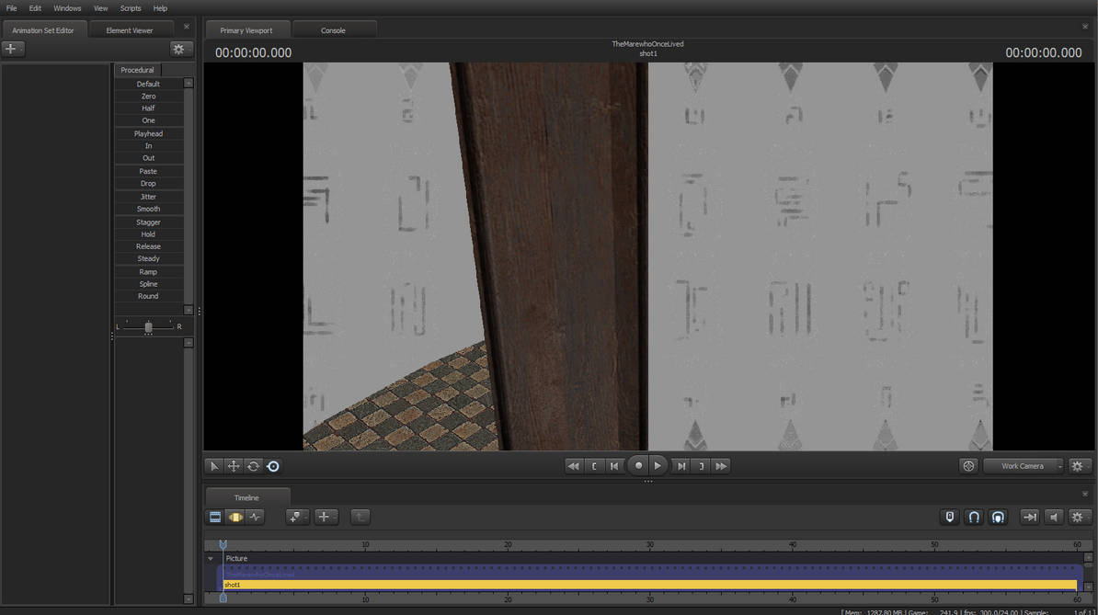Click the left-right balance slider handle
This screenshot has width=1098, height=615.
pyautogui.click(x=148, y=327)
